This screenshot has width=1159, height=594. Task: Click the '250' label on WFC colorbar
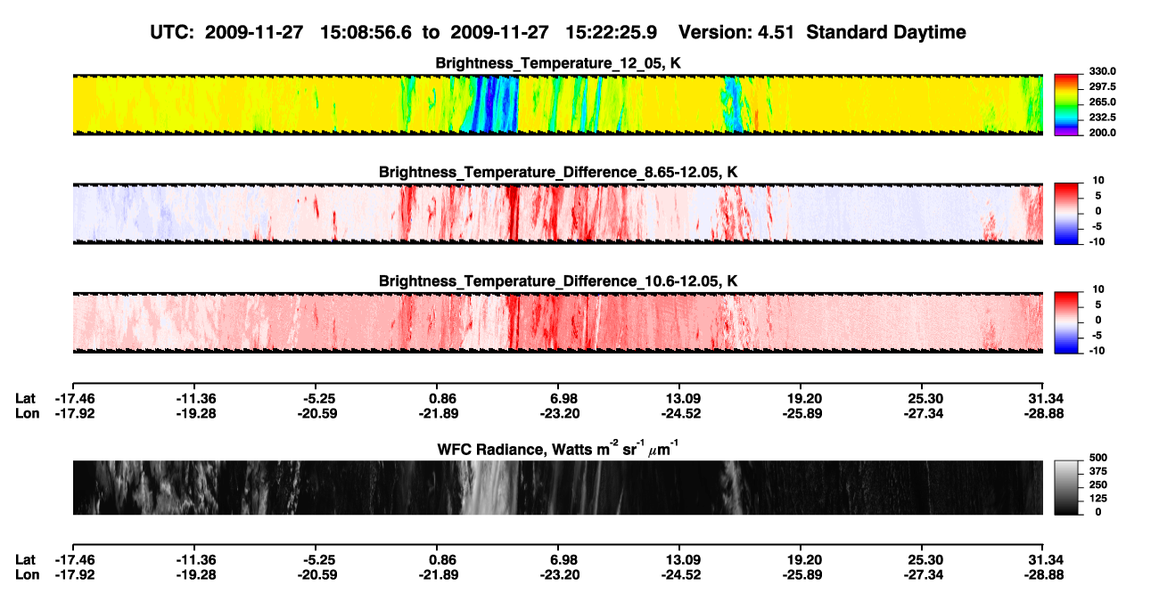[x=1097, y=485]
